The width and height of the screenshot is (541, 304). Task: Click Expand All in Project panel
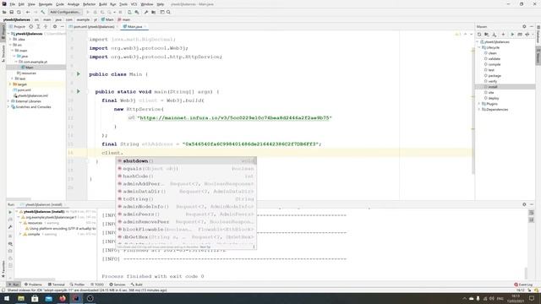point(38,26)
